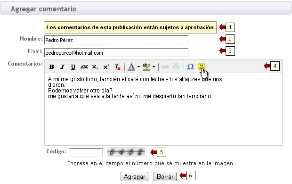Viewport: 292px width, 184px height.
Task: Click the text color A icon
Action: click(x=131, y=67)
